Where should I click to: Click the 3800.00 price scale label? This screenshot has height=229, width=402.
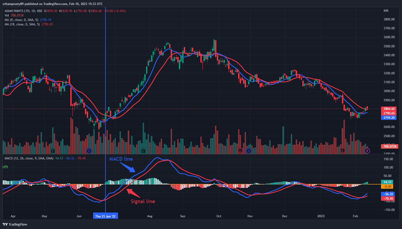click(x=389, y=19)
